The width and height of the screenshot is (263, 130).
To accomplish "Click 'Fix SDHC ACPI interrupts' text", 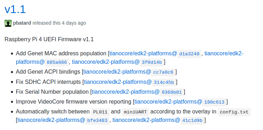I will pyautogui.click(x=48, y=82).
